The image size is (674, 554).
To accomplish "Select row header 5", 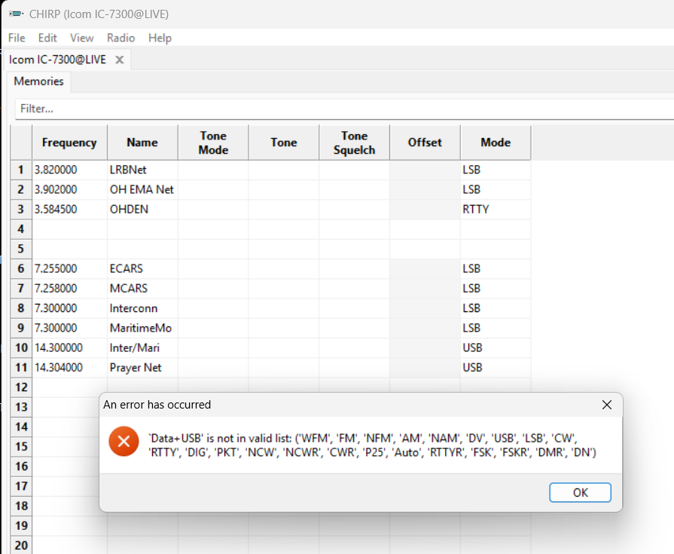I will coord(21,249).
